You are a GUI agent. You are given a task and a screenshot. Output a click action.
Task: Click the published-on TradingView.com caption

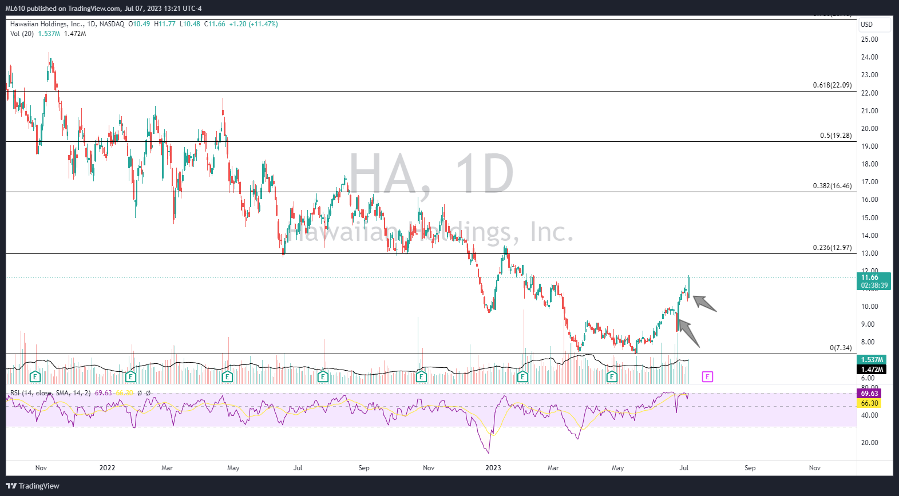point(104,9)
